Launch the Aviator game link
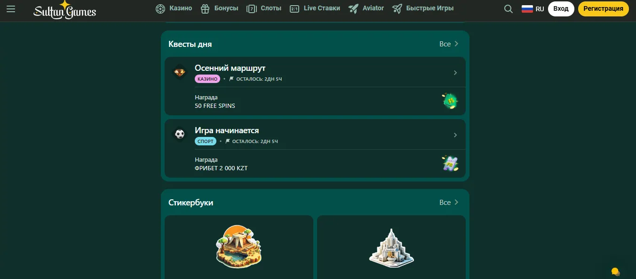 (x=366, y=8)
